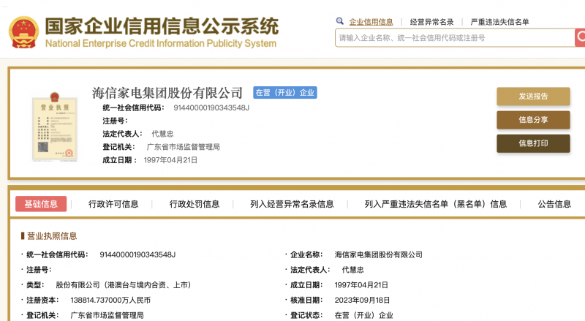
Task: Open the 列入严重违法失信名单（黑名单）信息 tab
Action: tap(435, 204)
